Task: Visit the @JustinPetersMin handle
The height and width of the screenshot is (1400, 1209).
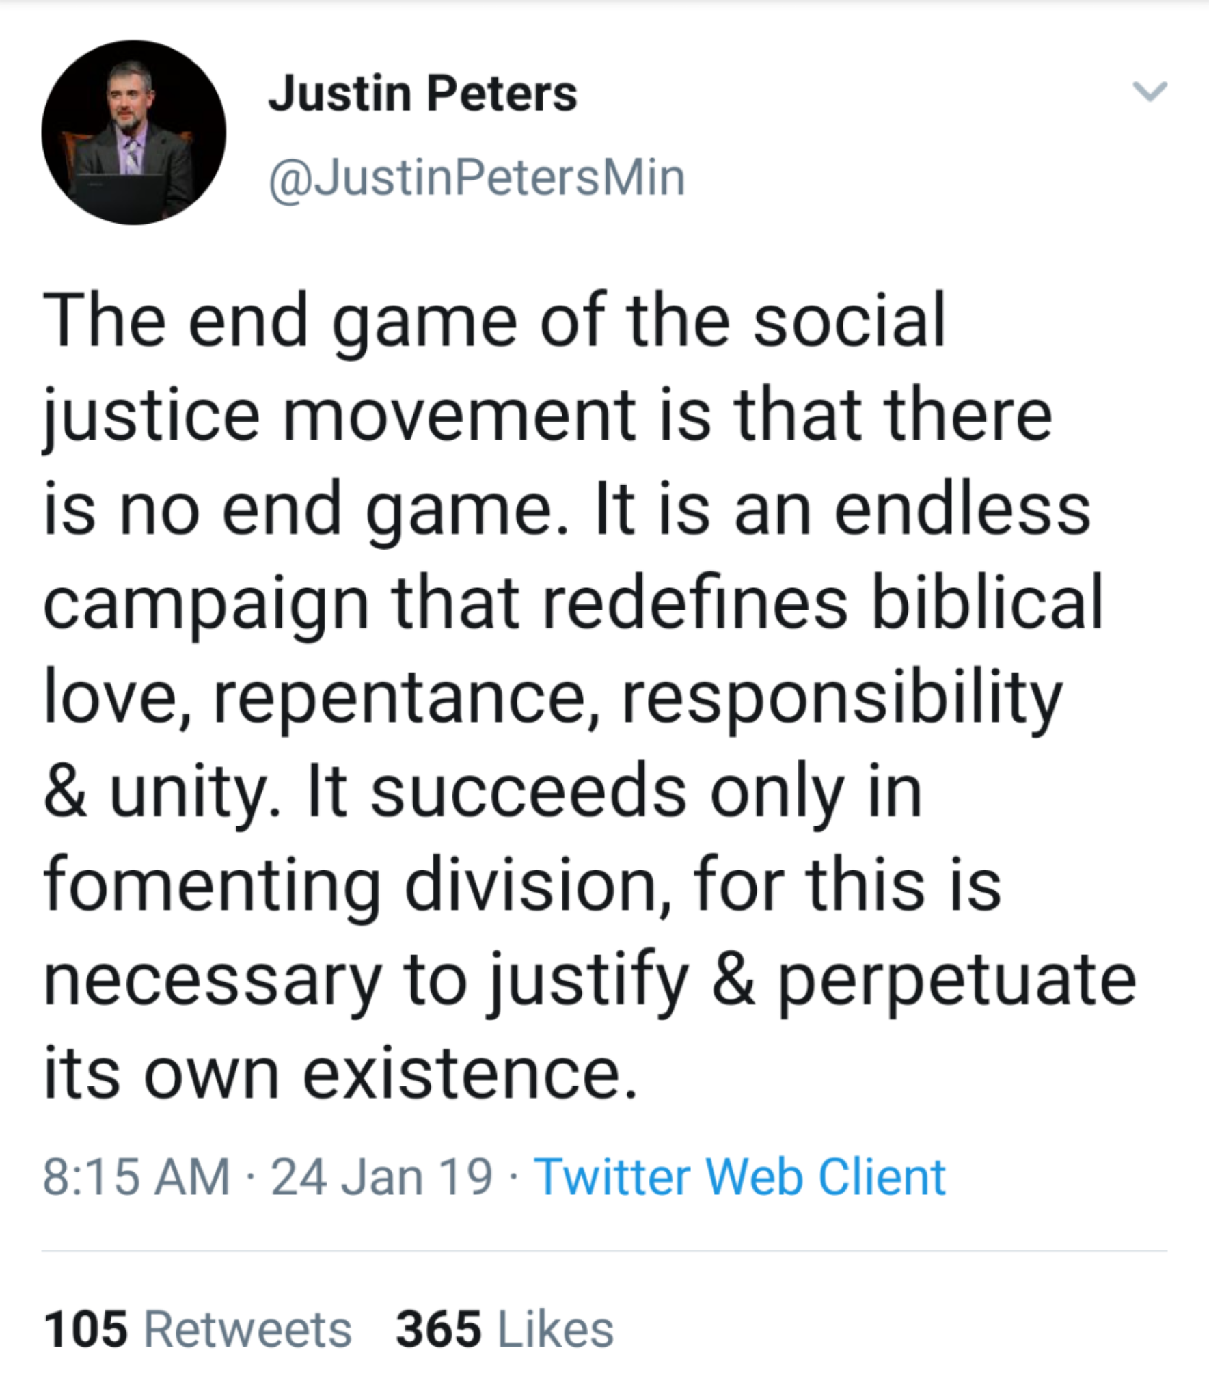Action: pos(477,178)
